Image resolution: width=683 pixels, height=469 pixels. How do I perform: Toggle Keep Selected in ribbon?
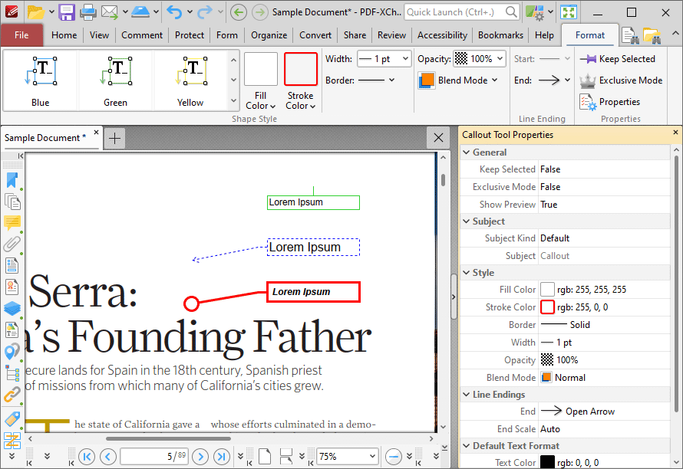pos(618,59)
